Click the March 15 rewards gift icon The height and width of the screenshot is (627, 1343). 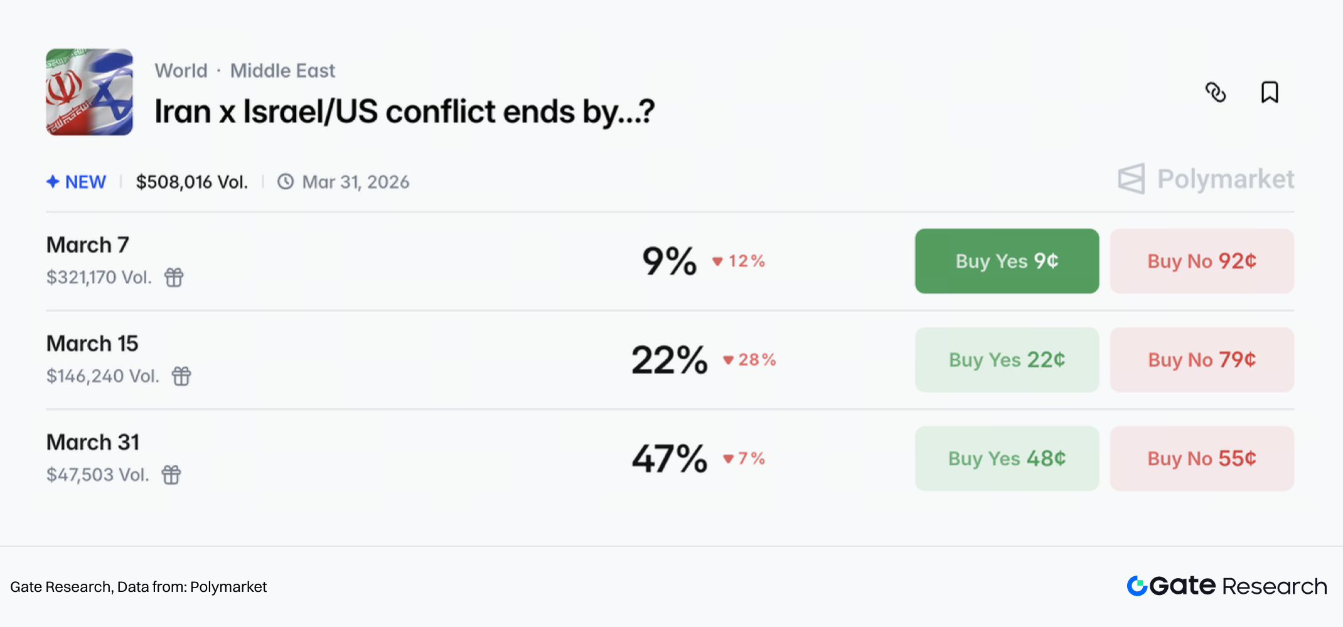(181, 376)
